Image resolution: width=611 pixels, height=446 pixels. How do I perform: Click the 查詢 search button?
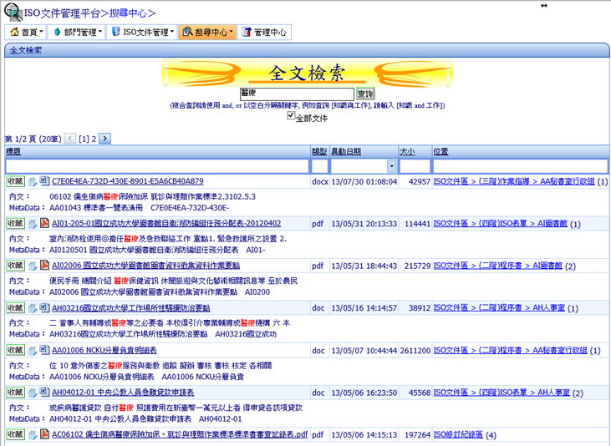point(365,94)
